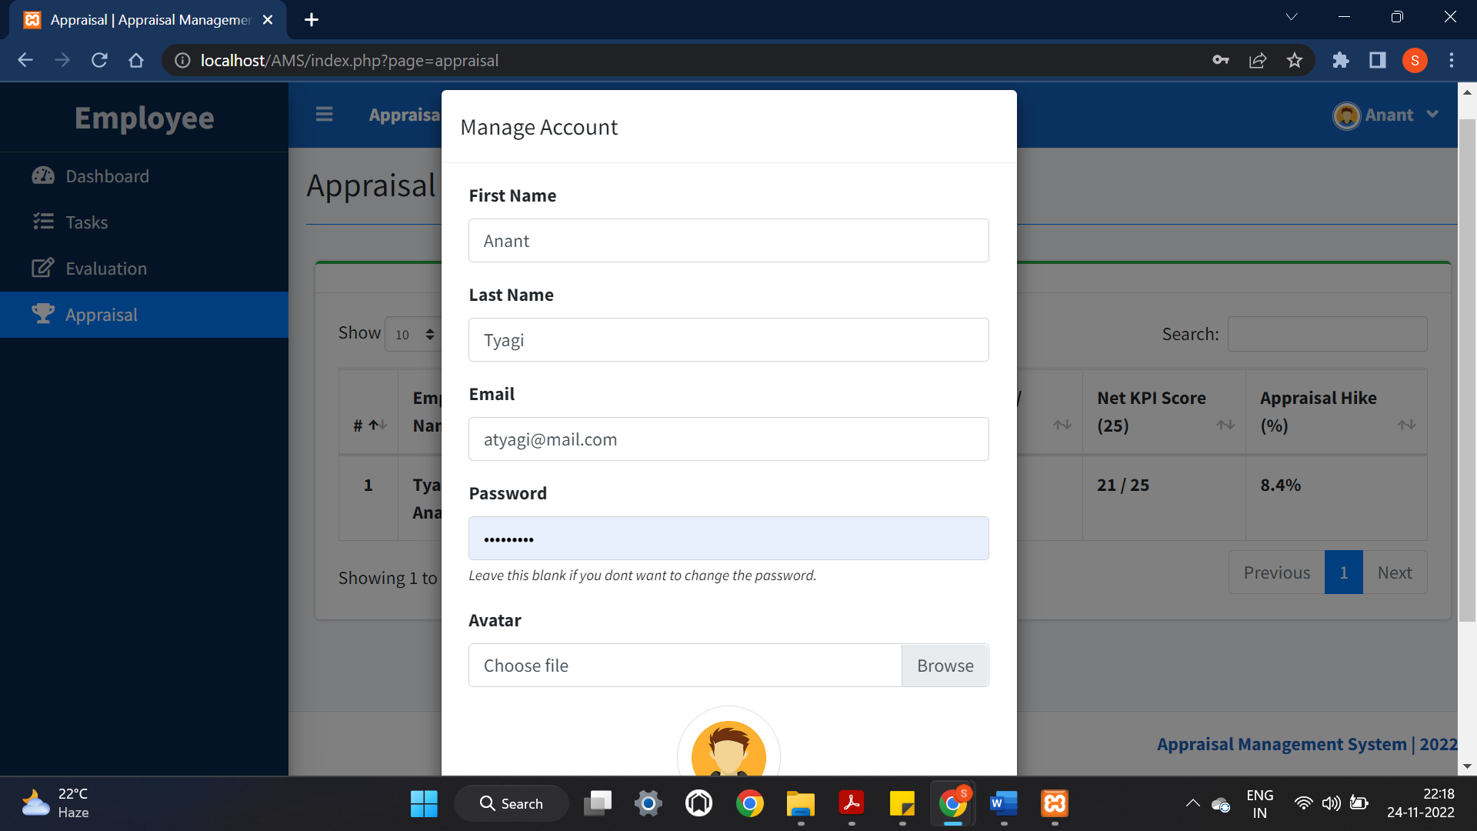Expand the Anant account dropdown
The height and width of the screenshot is (831, 1477).
tap(1433, 114)
